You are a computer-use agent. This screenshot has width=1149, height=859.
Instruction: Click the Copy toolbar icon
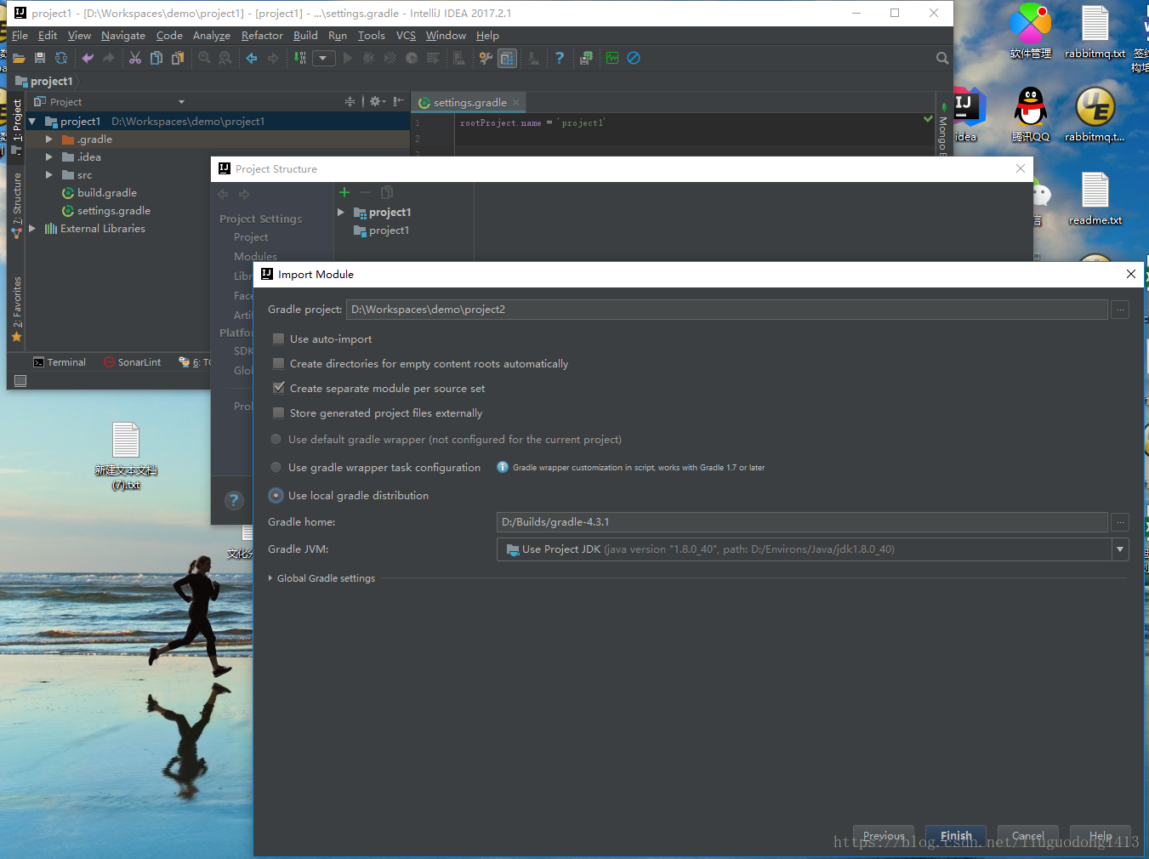156,58
